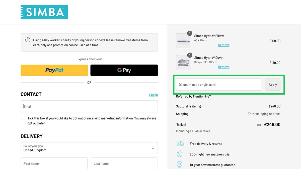Expand the Country/Region dropdown
Screen dimensions: 301x169
89,148
